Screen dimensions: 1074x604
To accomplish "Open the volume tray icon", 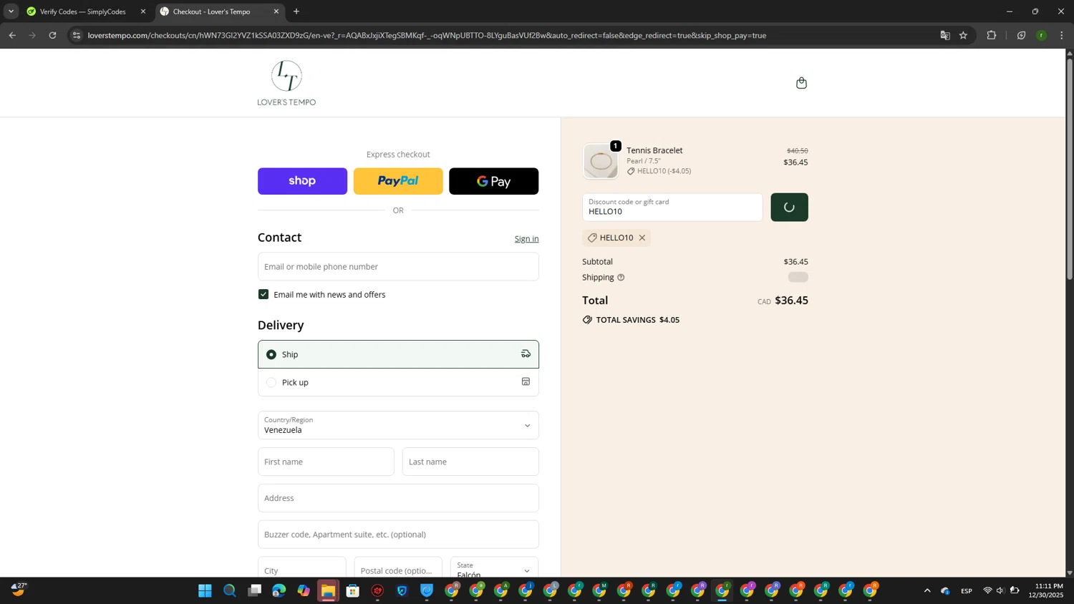I will [x=1000, y=590].
